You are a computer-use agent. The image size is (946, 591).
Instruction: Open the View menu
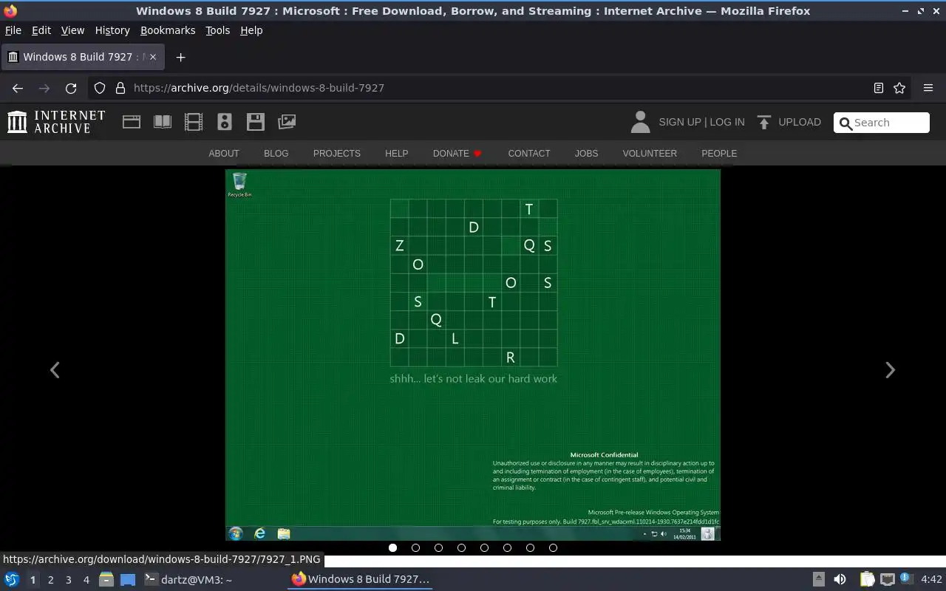click(72, 30)
